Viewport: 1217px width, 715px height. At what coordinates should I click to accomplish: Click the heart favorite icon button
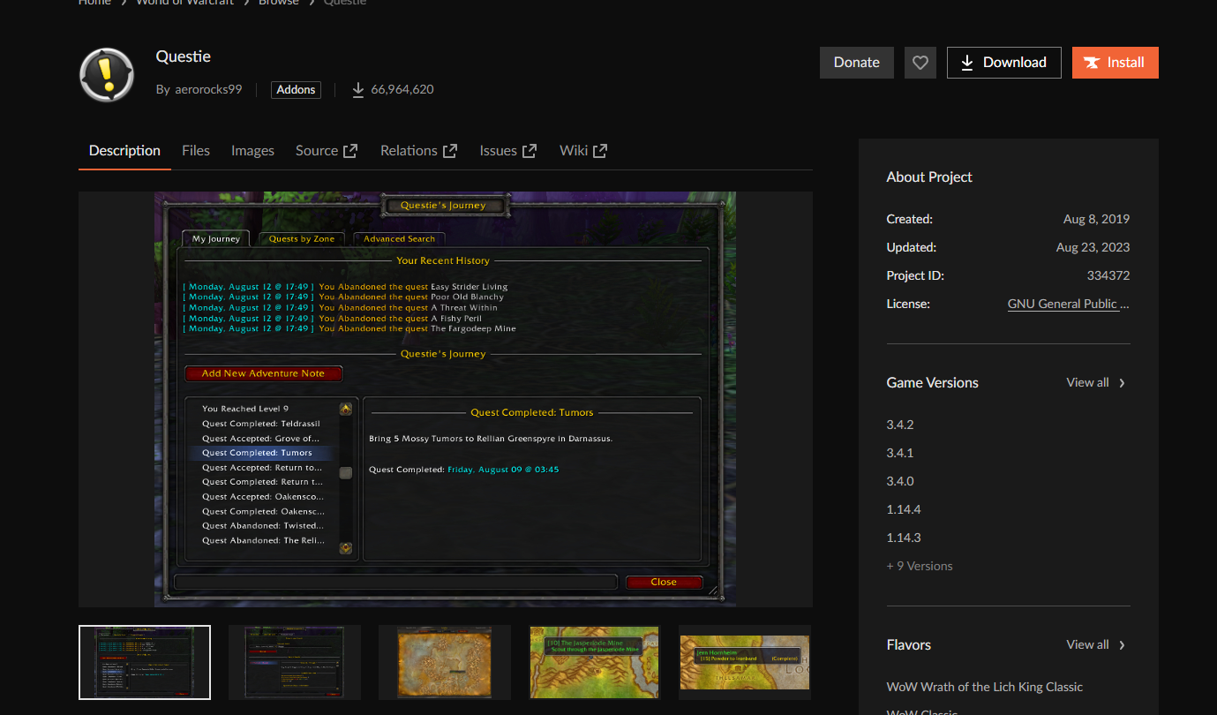coord(920,63)
